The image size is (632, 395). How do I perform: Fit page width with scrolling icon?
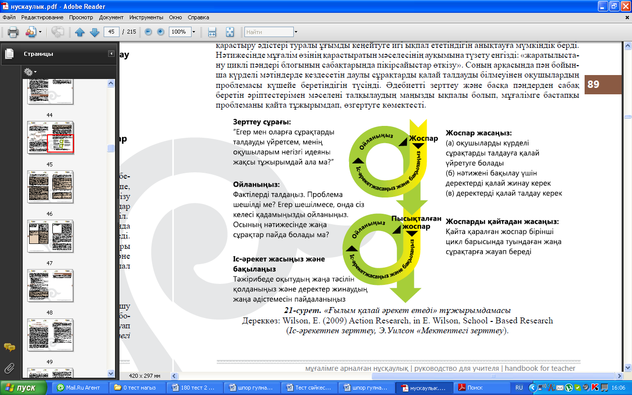pos(212,32)
